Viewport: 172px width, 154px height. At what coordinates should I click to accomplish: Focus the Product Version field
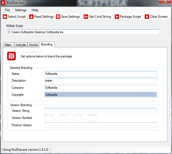click(101, 125)
